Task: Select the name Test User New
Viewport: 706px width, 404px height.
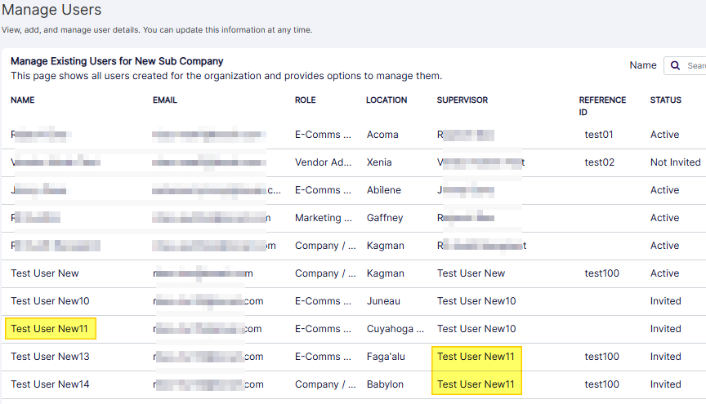Action: (45, 273)
